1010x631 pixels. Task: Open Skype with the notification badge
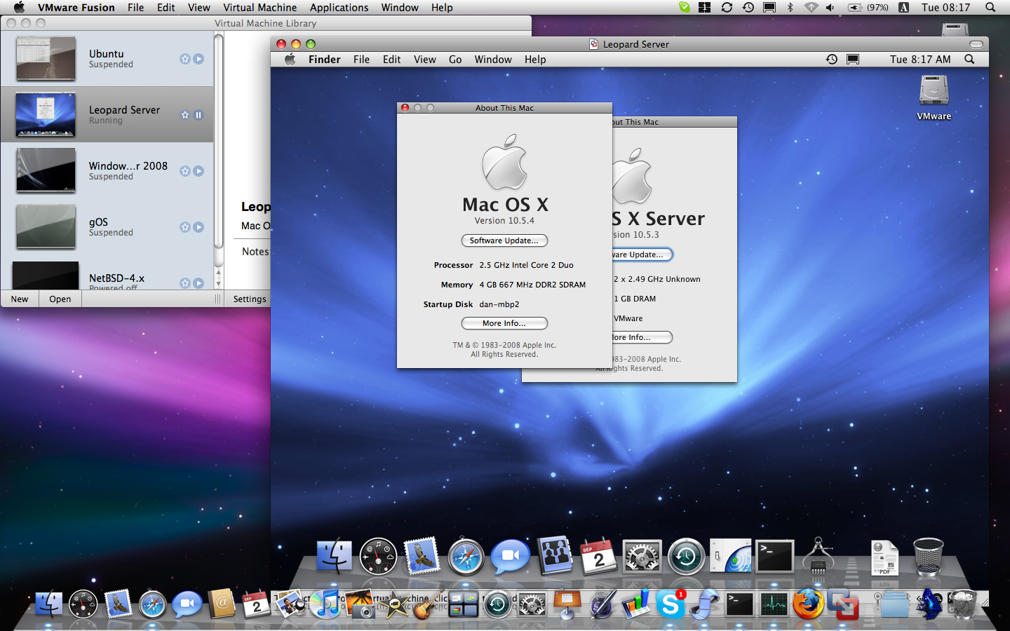(x=671, y=604)
